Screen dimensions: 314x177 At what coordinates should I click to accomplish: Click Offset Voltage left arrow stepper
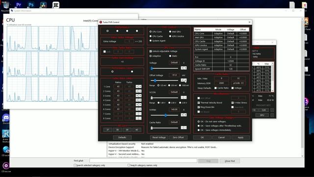tap(182, 80)
